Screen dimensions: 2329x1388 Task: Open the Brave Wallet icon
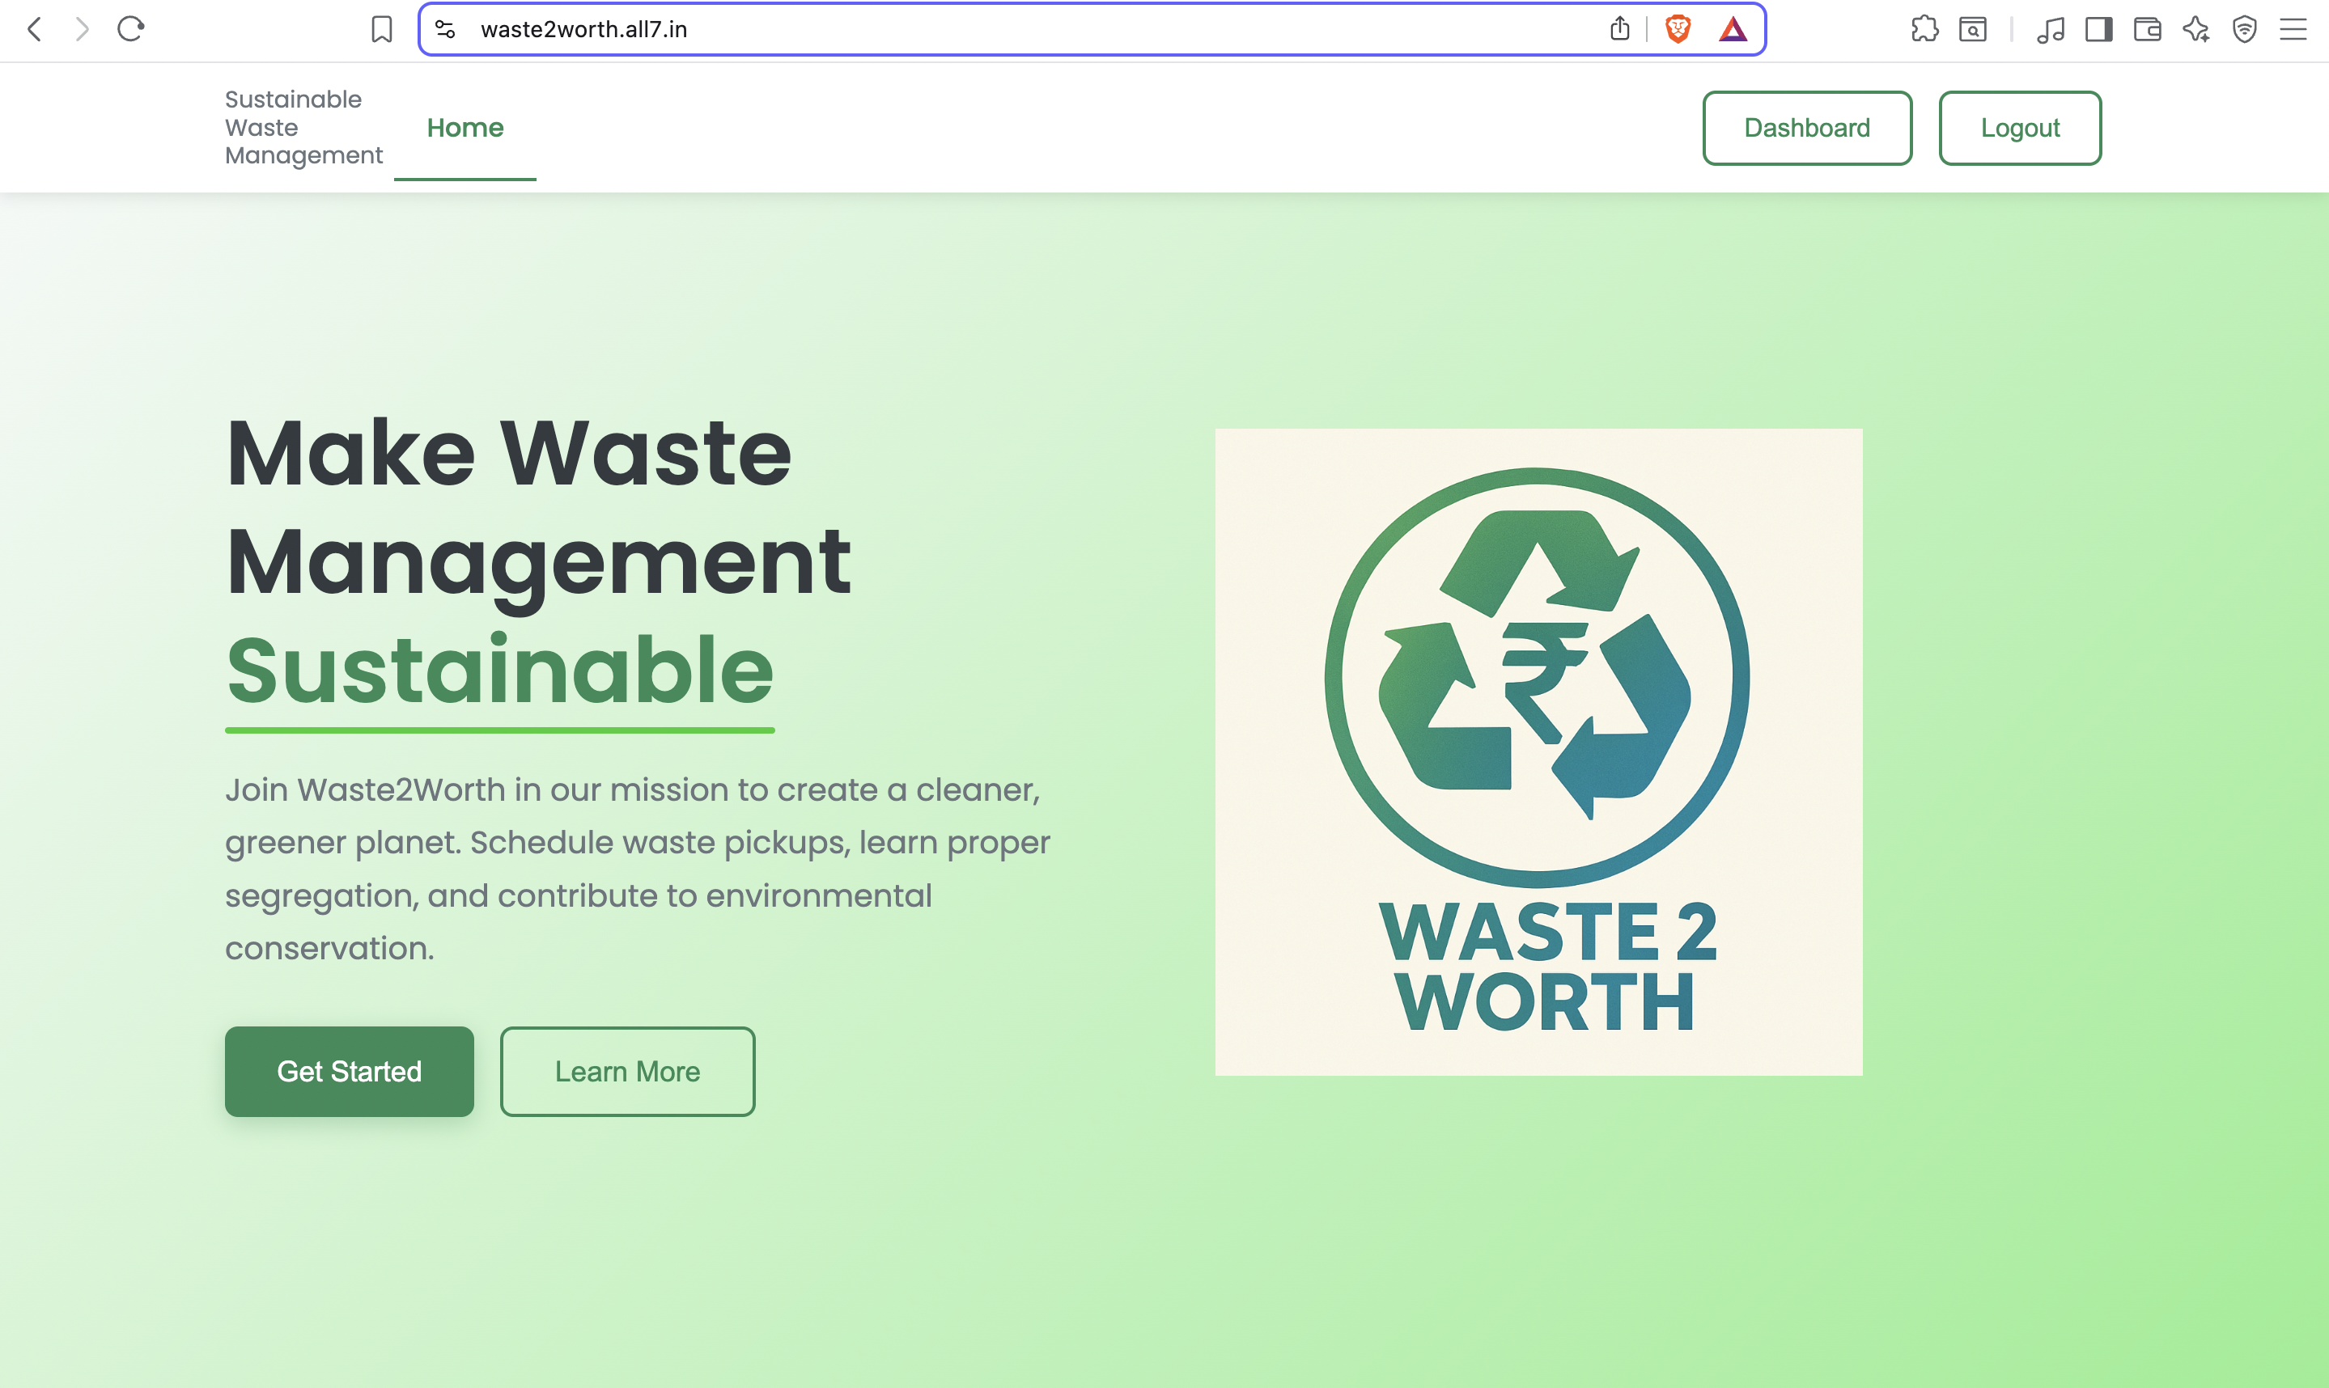(x=2148, y=29)
